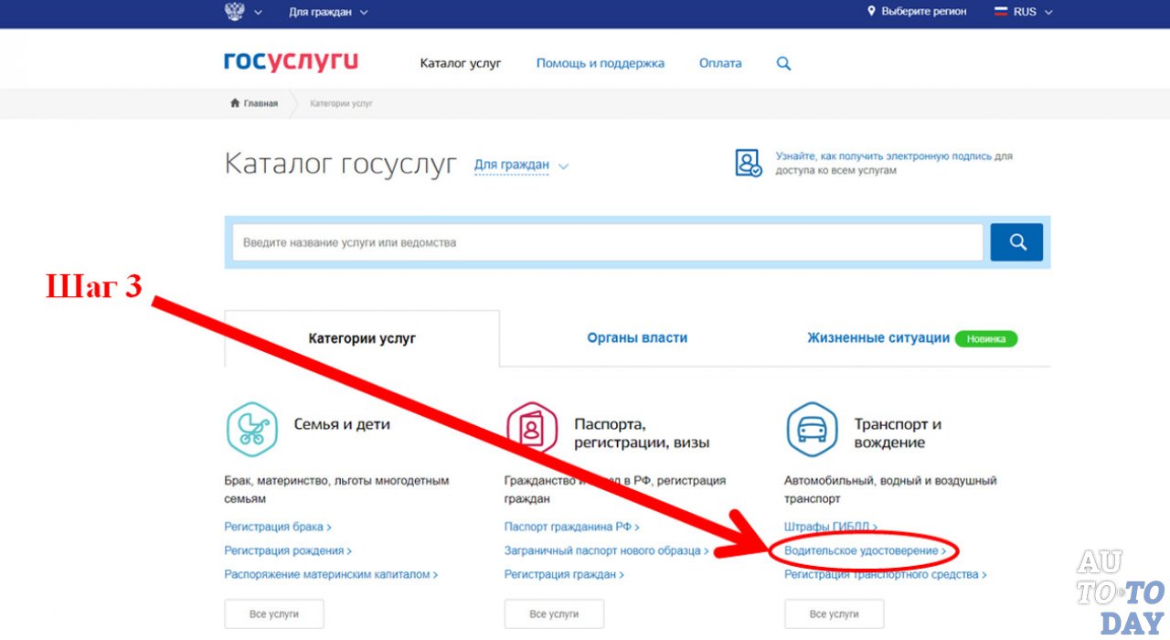The height and width of the screenshot is (640, 1170).
Task: Select the Категории услуг tab
Action: point(362,338)
